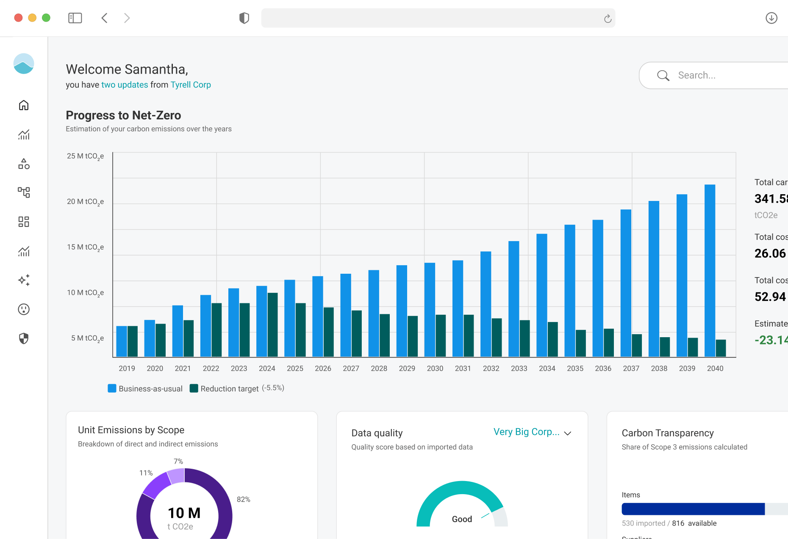Viewport: 788px width, 539px height.
Task: Open the lower chart analytics sidebar icon
Action: [24, 251]
